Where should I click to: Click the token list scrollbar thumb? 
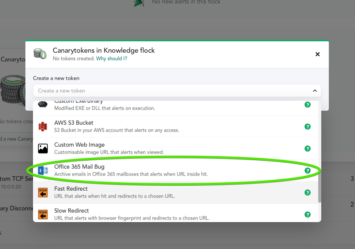(x=320, y=152)
